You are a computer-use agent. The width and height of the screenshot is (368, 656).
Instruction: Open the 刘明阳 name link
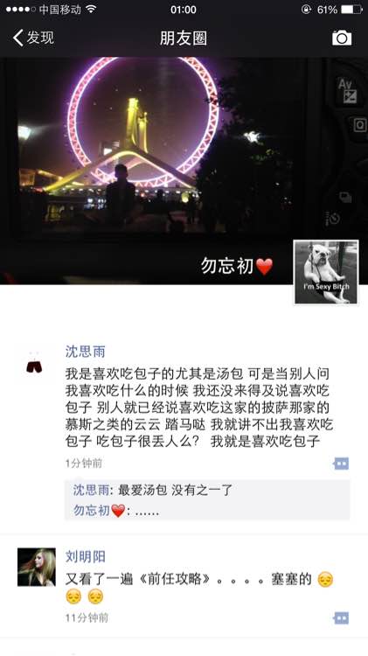[x=86, y=556]
